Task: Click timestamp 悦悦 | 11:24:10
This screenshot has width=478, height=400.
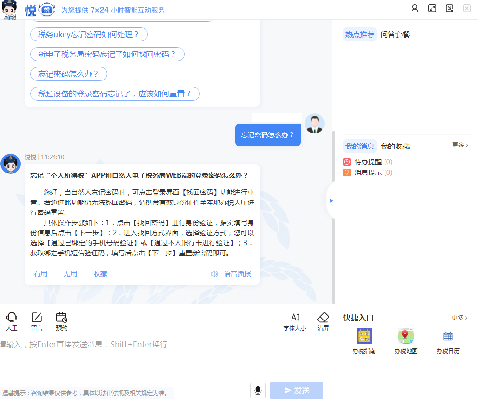Action: coord(44,157)
